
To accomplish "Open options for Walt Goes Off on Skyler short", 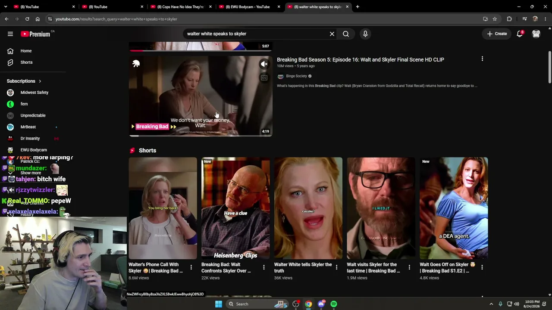I will pyautogui.click(x=482, y=267).
